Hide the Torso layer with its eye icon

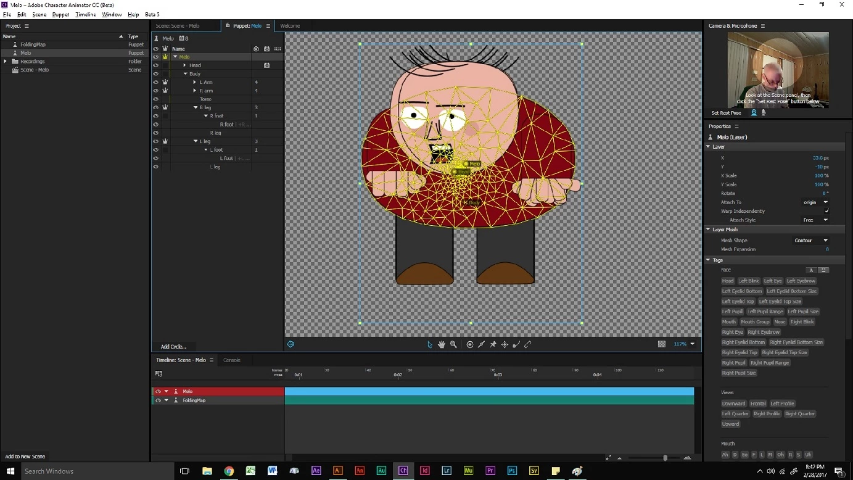tap(155, 99)
